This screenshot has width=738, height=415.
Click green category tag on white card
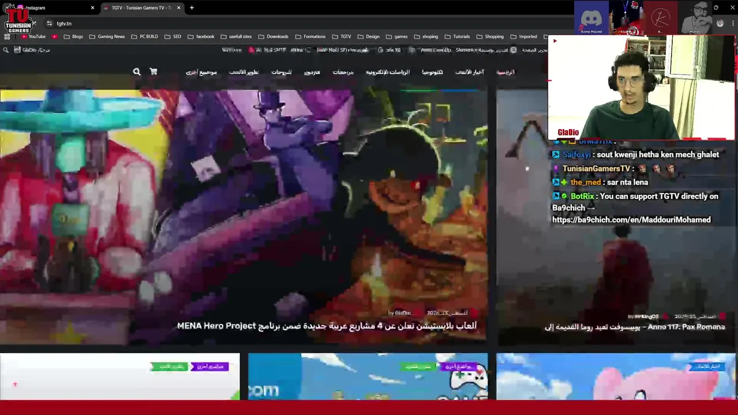click(x=170, y=367)
